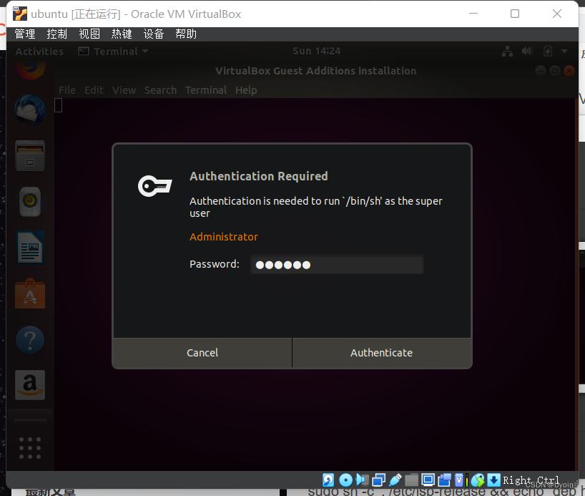Maximize the VirtualBox window
The height and width of the screenshot is (496, 585).
coord(515,14)
